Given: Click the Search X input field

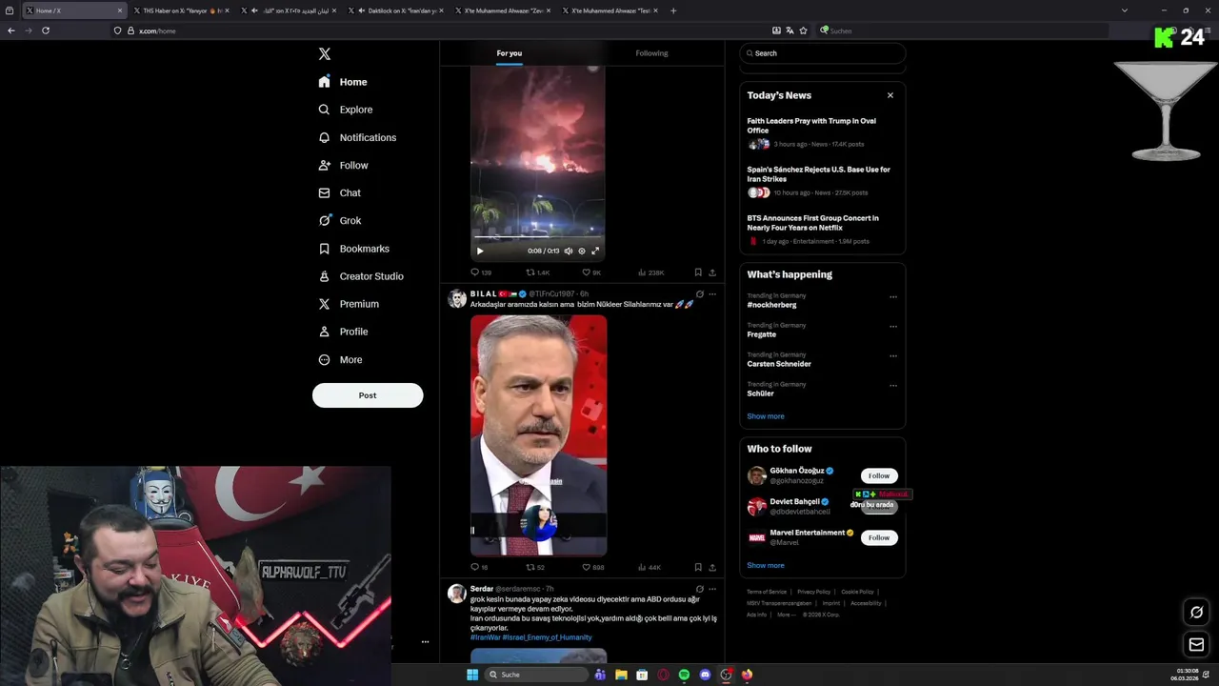Looking at the screenshot, I should click(x=823, y=53).
